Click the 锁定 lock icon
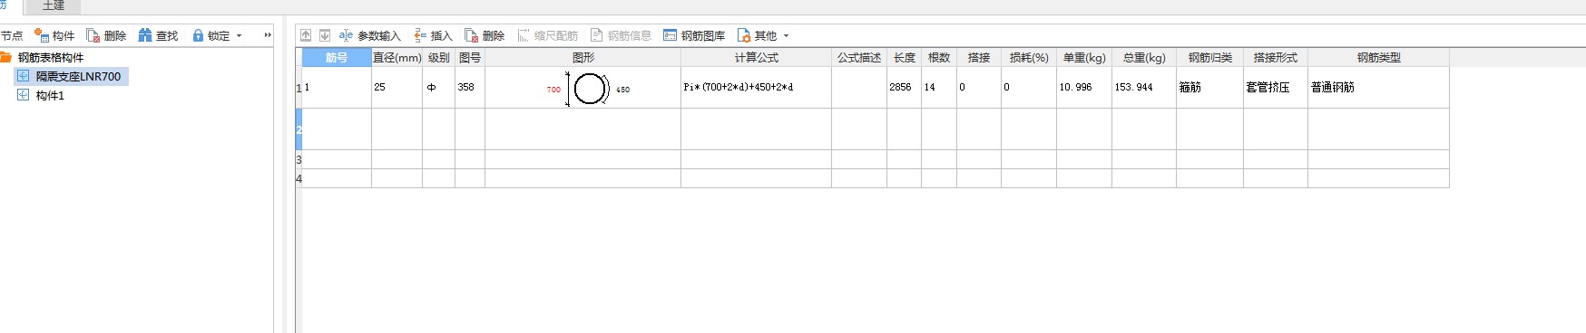Viewport: 1586px width, 333px height. [199, 35]
